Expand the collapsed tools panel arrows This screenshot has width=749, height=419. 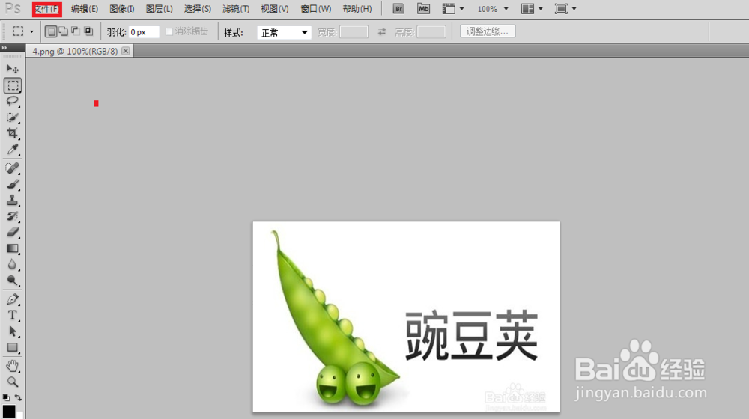pyautogui.click(x=4, y=48)
